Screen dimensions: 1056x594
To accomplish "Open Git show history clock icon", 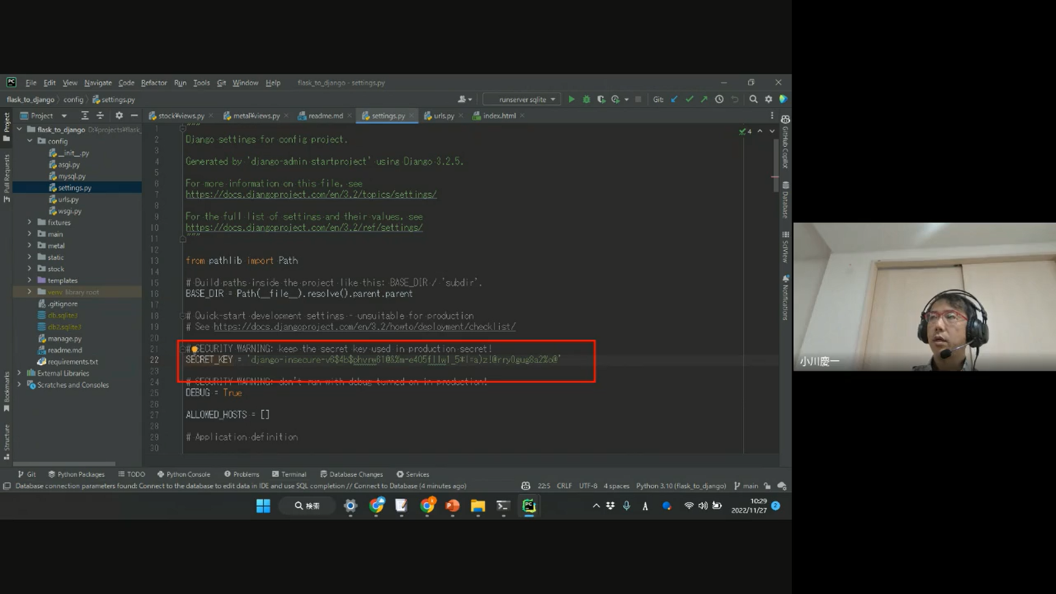I will point(719,100).
